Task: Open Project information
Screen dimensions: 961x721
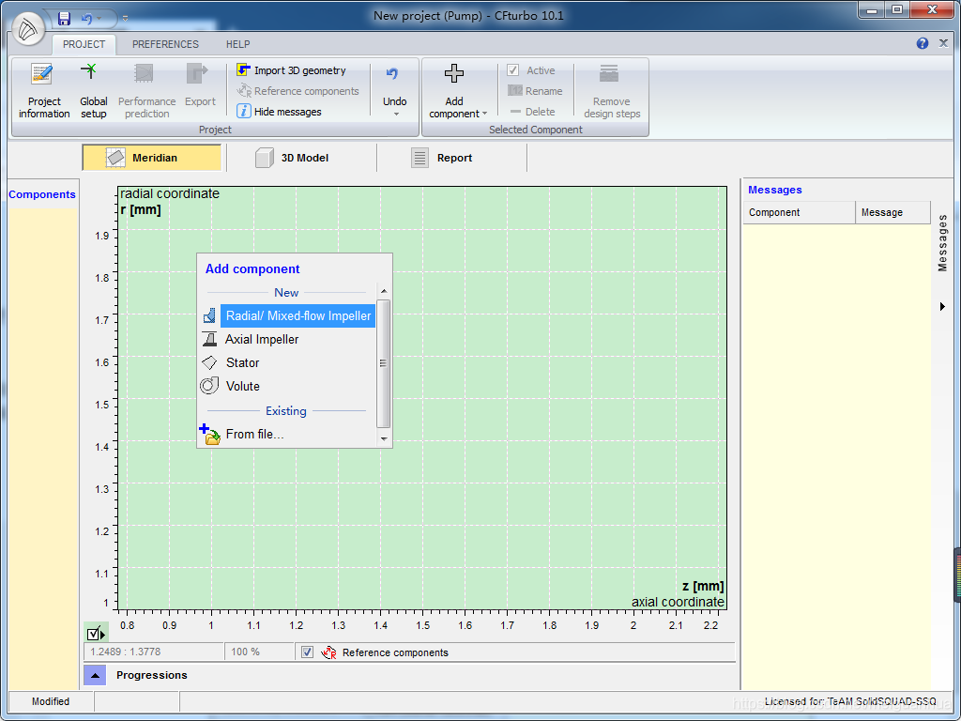Action: click(x=44, y=91)
